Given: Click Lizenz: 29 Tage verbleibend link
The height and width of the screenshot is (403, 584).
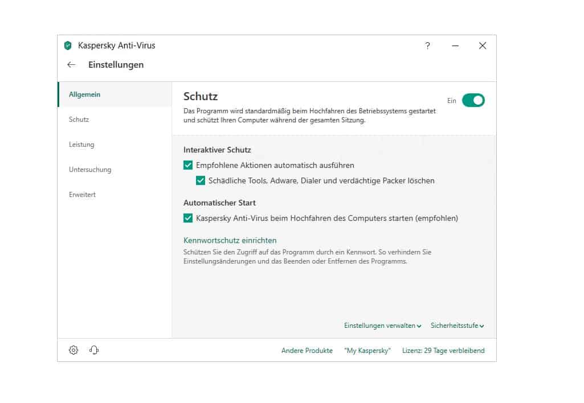Looking at the screenshot, I should coord(443,351).
